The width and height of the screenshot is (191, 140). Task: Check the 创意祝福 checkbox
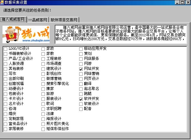coord(5,84)
